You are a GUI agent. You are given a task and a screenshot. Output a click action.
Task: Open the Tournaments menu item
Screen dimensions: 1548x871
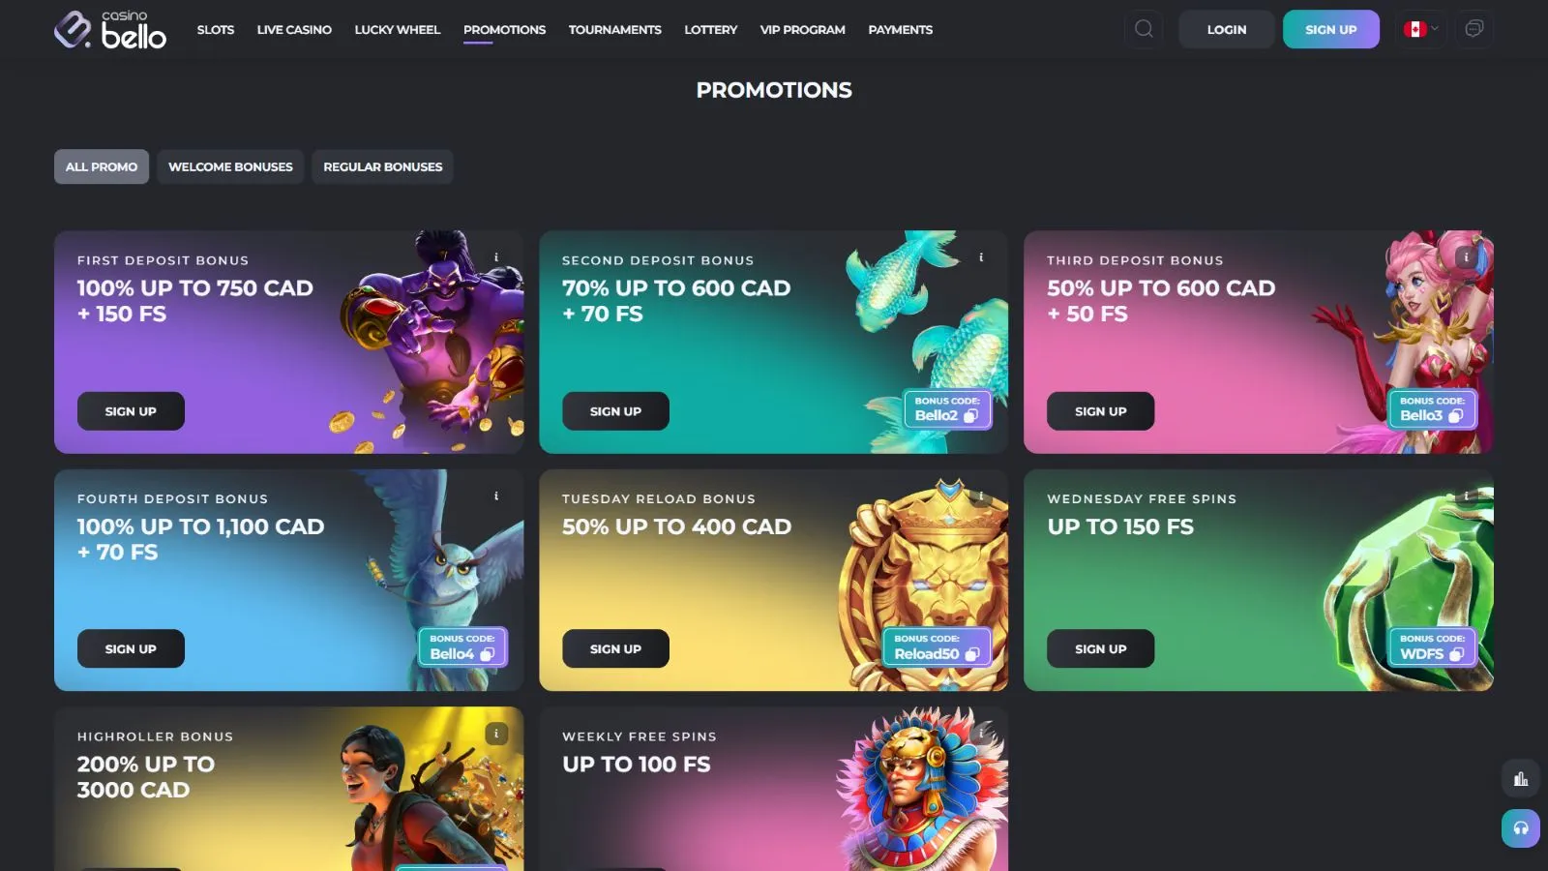(x=615, y=30)
